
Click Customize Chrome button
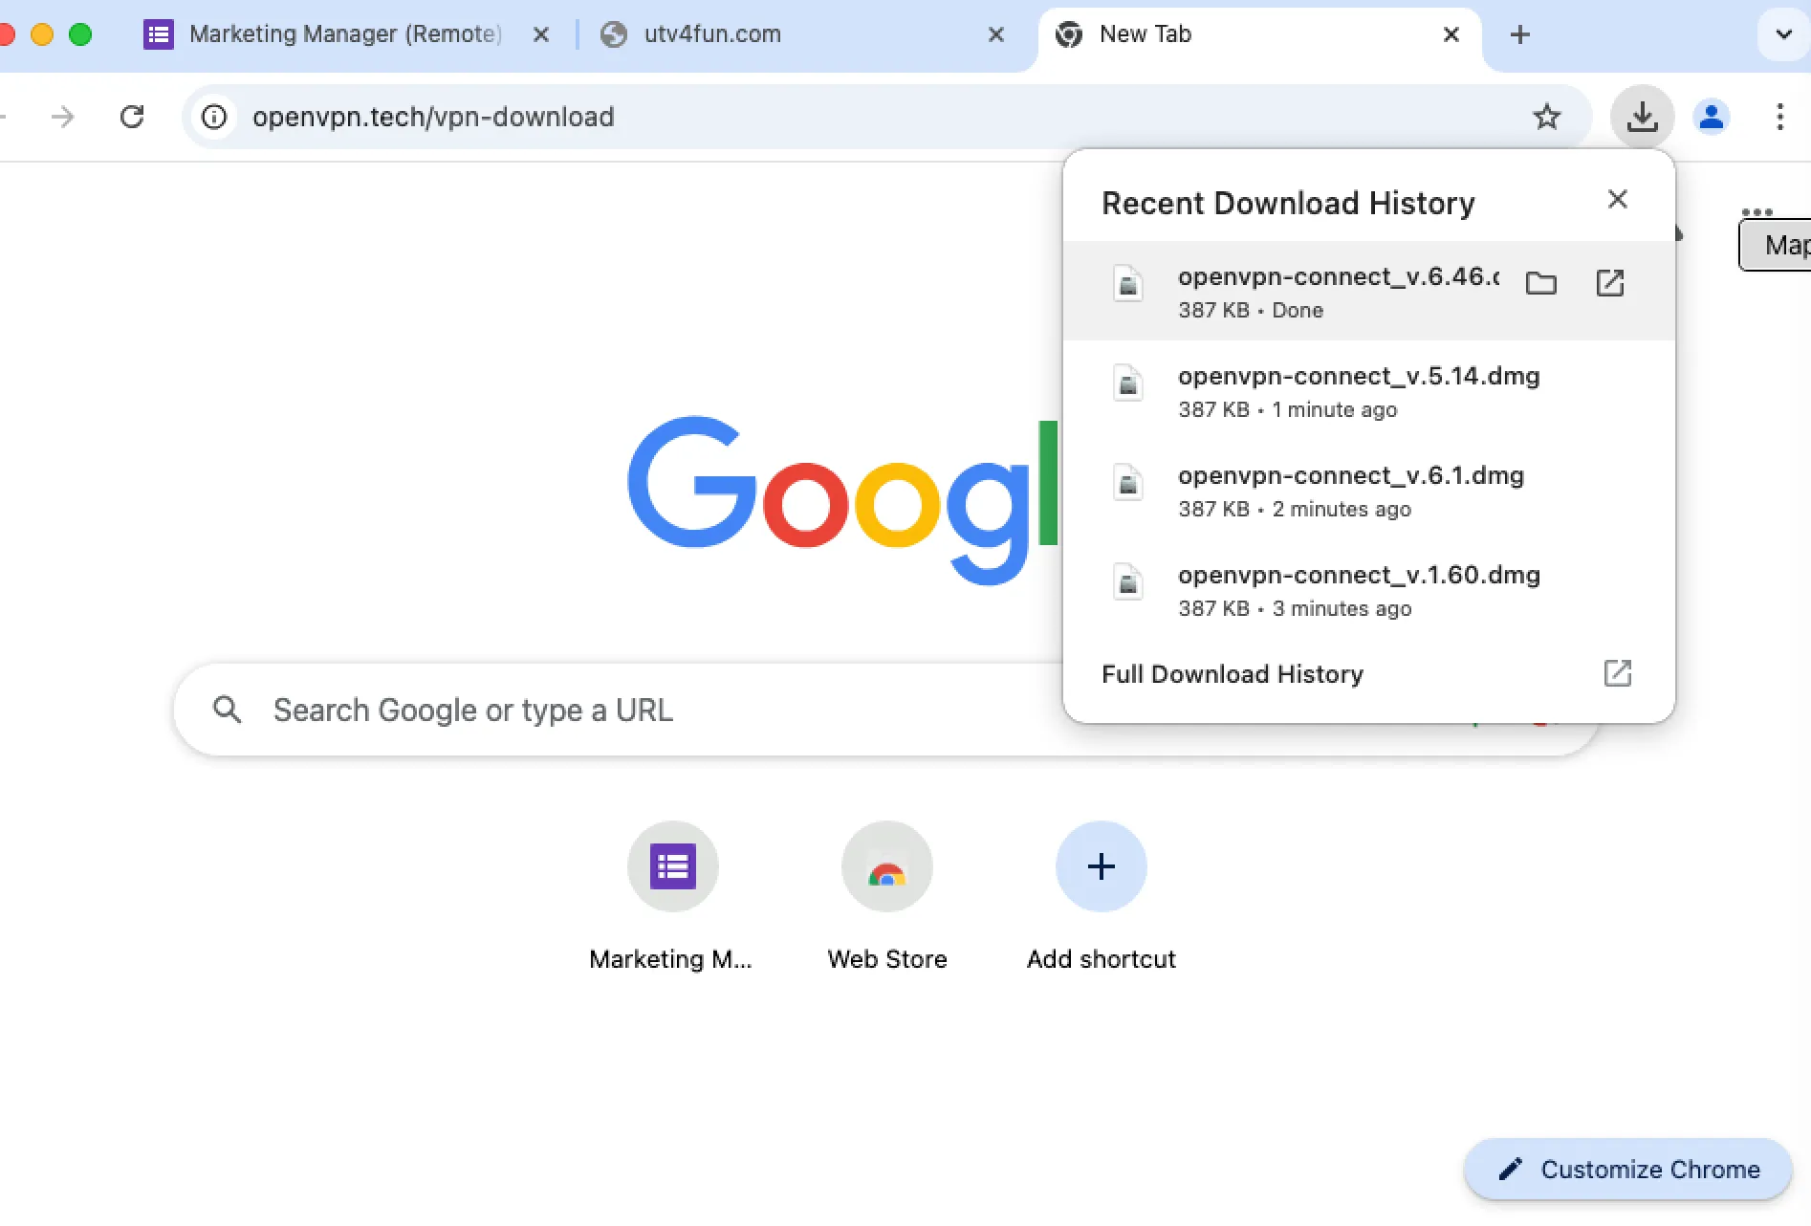coord(1628,1169)
